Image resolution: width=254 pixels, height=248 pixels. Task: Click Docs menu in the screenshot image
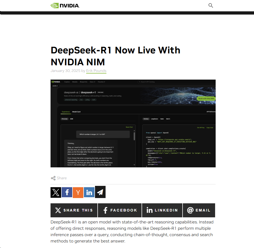tap(92, 82)
